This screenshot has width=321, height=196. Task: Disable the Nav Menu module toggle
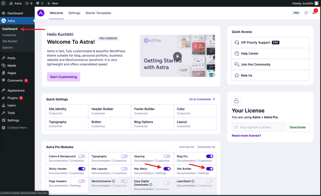coord(167,169)
